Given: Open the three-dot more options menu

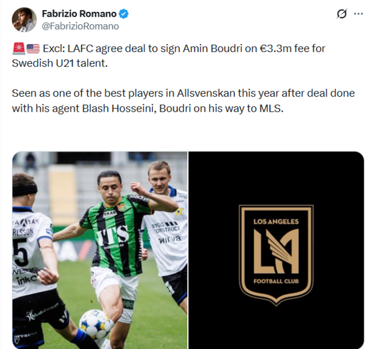Looking at the screenshot, I should [359, 14].
